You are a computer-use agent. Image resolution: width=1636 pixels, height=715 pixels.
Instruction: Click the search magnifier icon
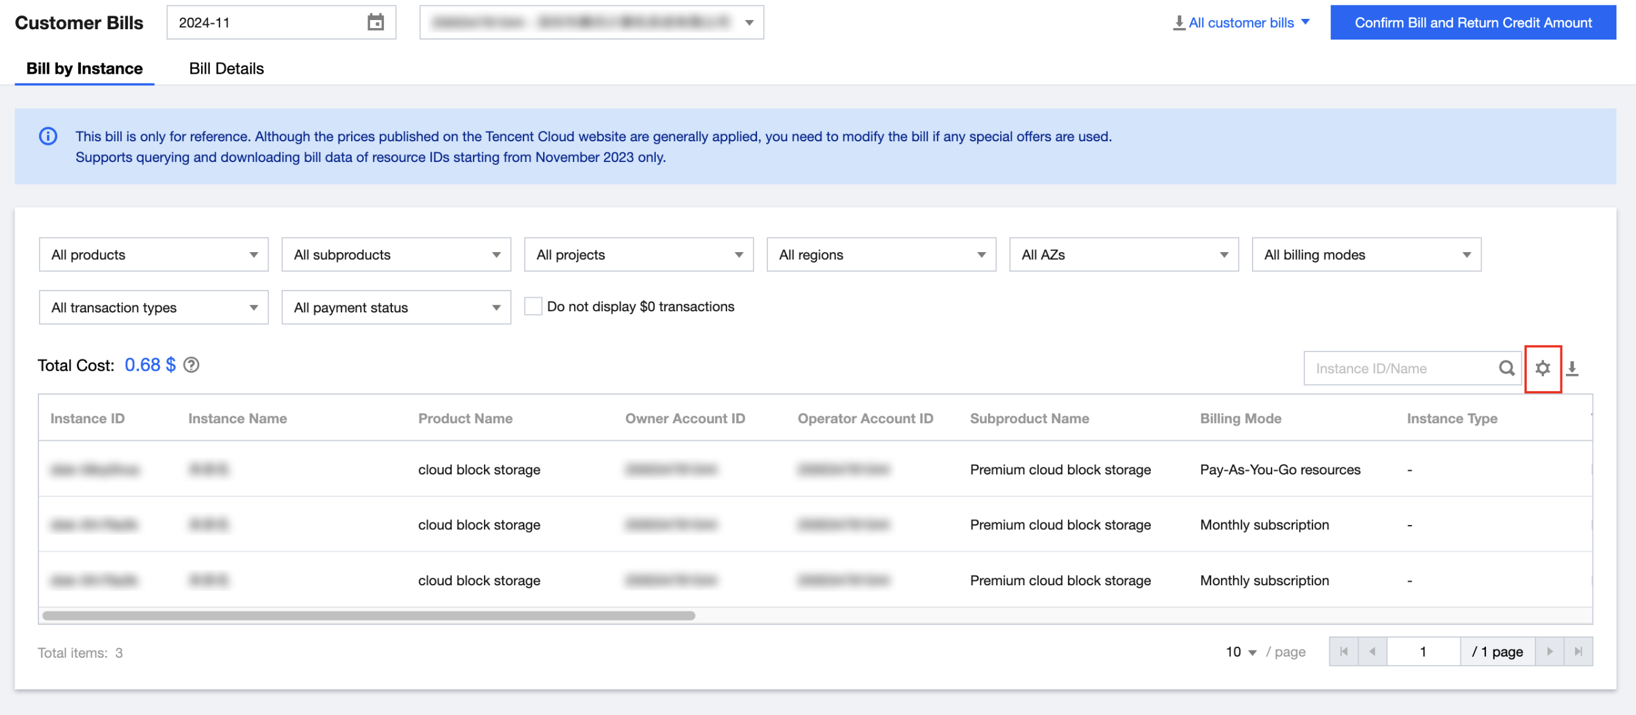(x=1506, y=368)
